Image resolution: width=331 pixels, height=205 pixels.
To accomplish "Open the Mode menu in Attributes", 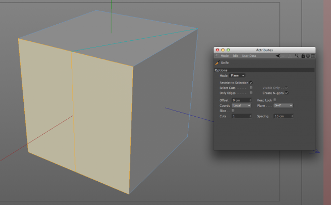I will click(x=224, y=56).
